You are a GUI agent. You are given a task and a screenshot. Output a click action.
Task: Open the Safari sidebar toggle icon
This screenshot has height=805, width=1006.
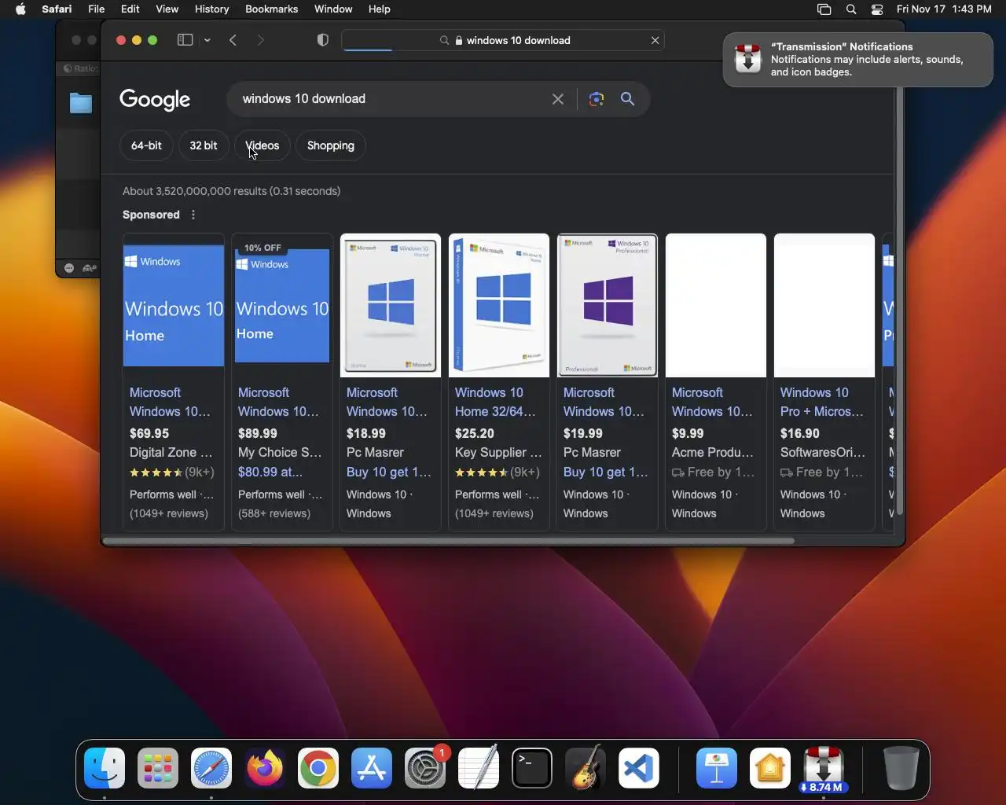click(x=185, y=40)
